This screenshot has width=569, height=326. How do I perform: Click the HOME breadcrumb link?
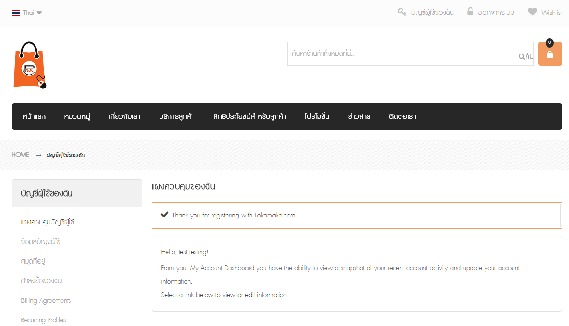pyautogui.click(x=20, y=155)
